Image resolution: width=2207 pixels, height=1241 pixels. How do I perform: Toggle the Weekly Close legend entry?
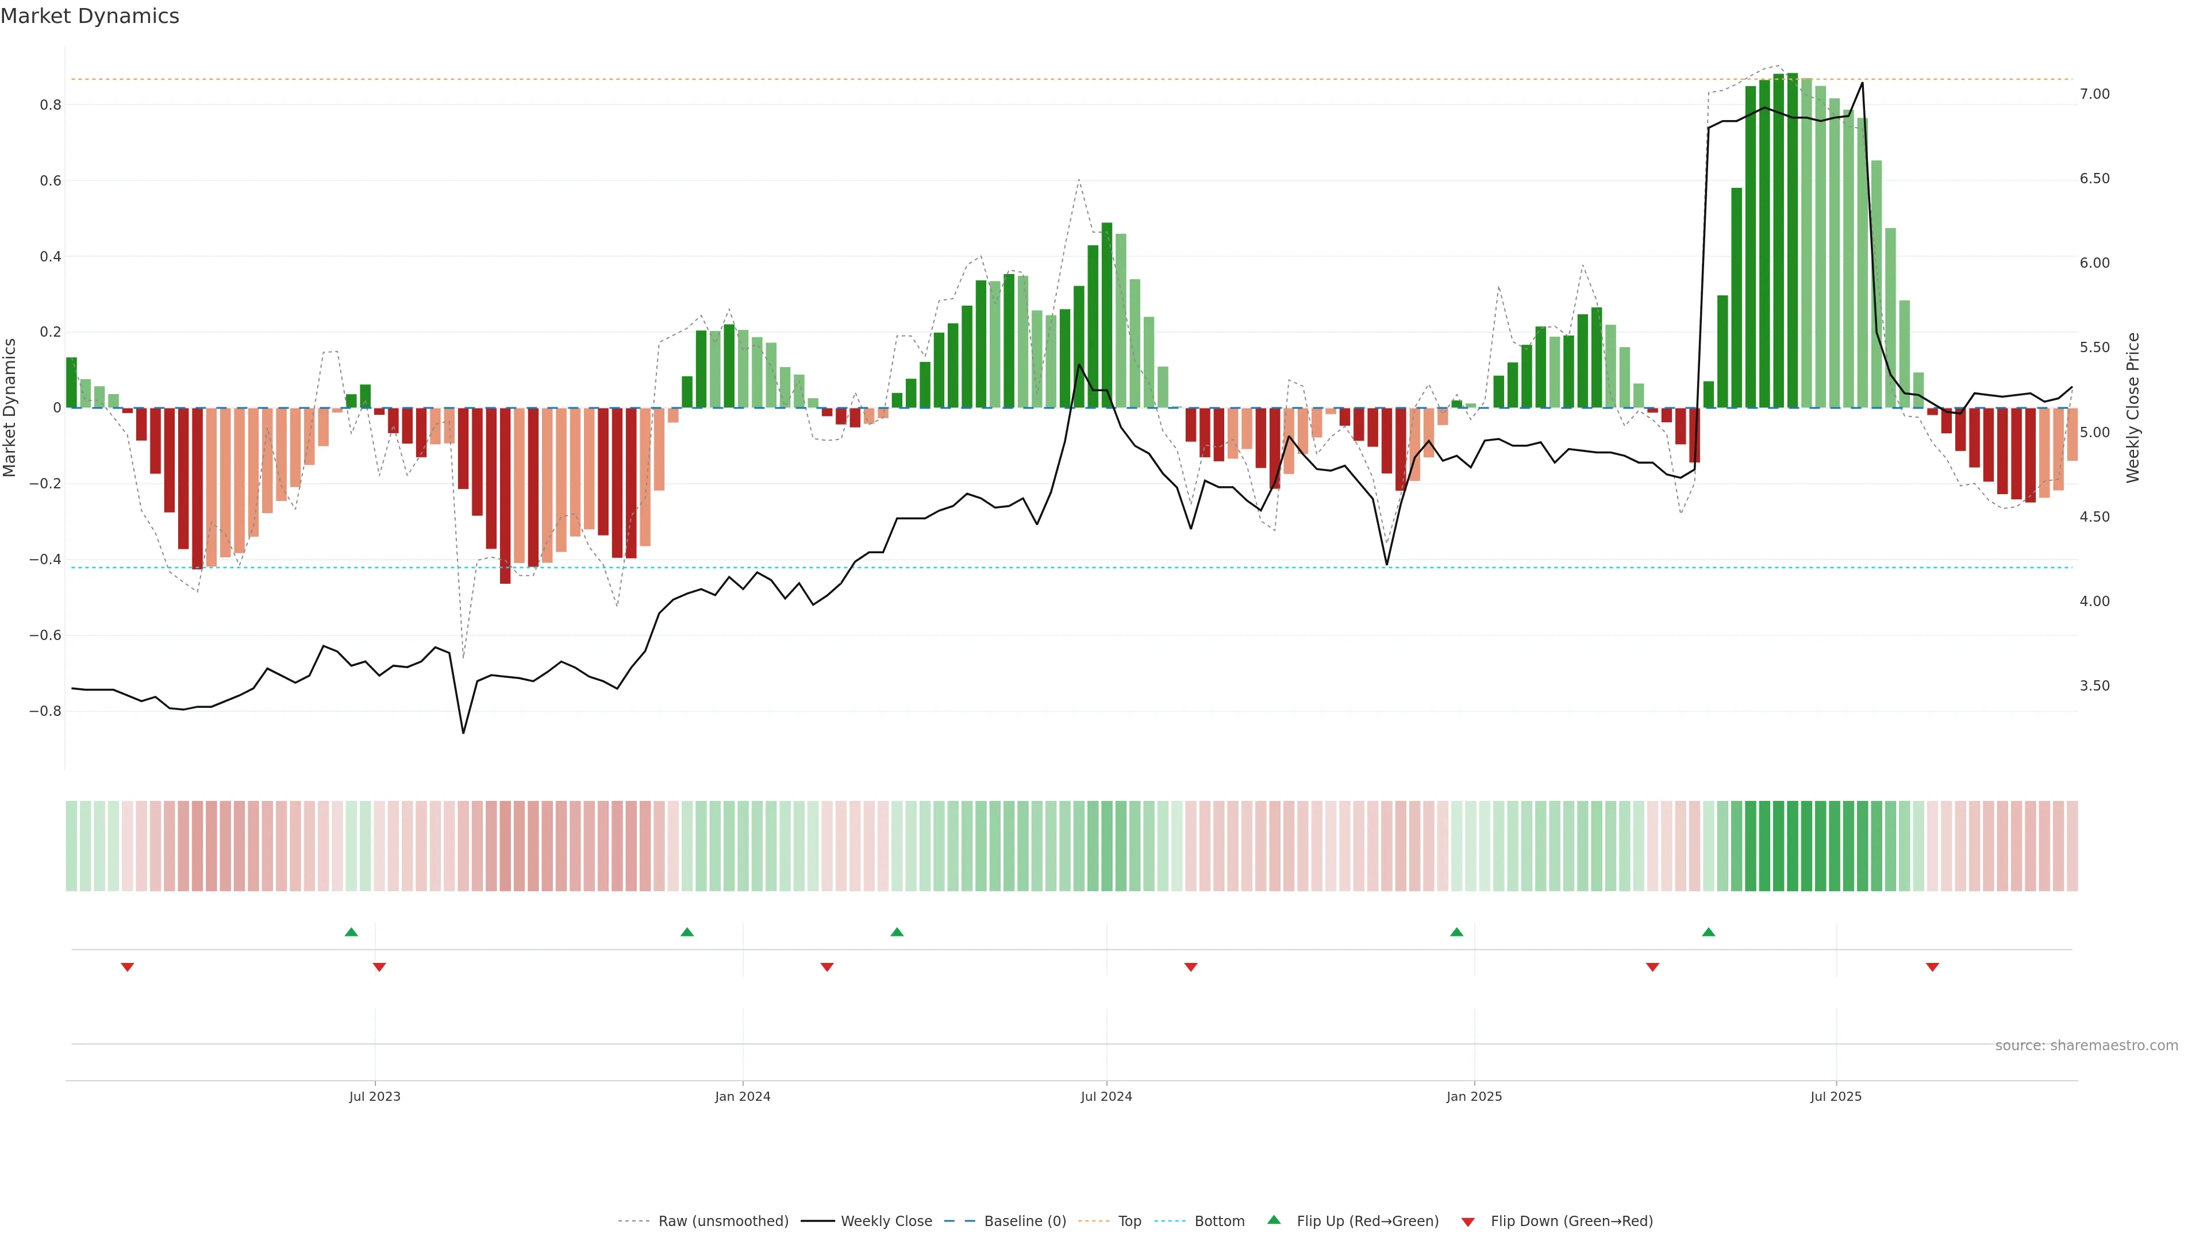coord(886,1221)
